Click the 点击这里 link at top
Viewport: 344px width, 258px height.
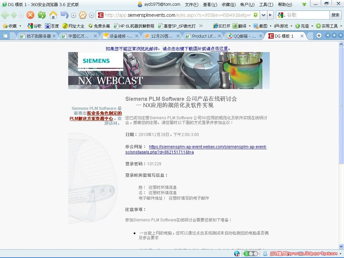coord(219,49)
